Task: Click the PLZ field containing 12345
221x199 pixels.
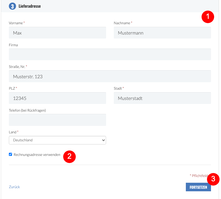Action: [57, 98]
